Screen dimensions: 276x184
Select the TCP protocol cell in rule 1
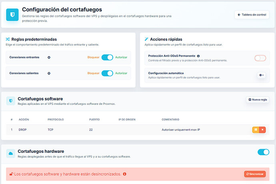50,130
